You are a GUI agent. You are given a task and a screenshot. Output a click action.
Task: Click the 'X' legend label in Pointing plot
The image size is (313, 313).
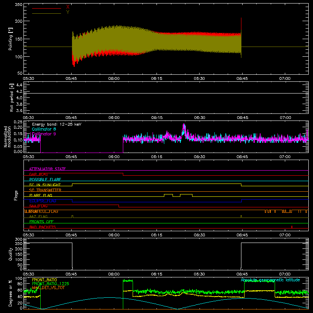click(68, 7)
